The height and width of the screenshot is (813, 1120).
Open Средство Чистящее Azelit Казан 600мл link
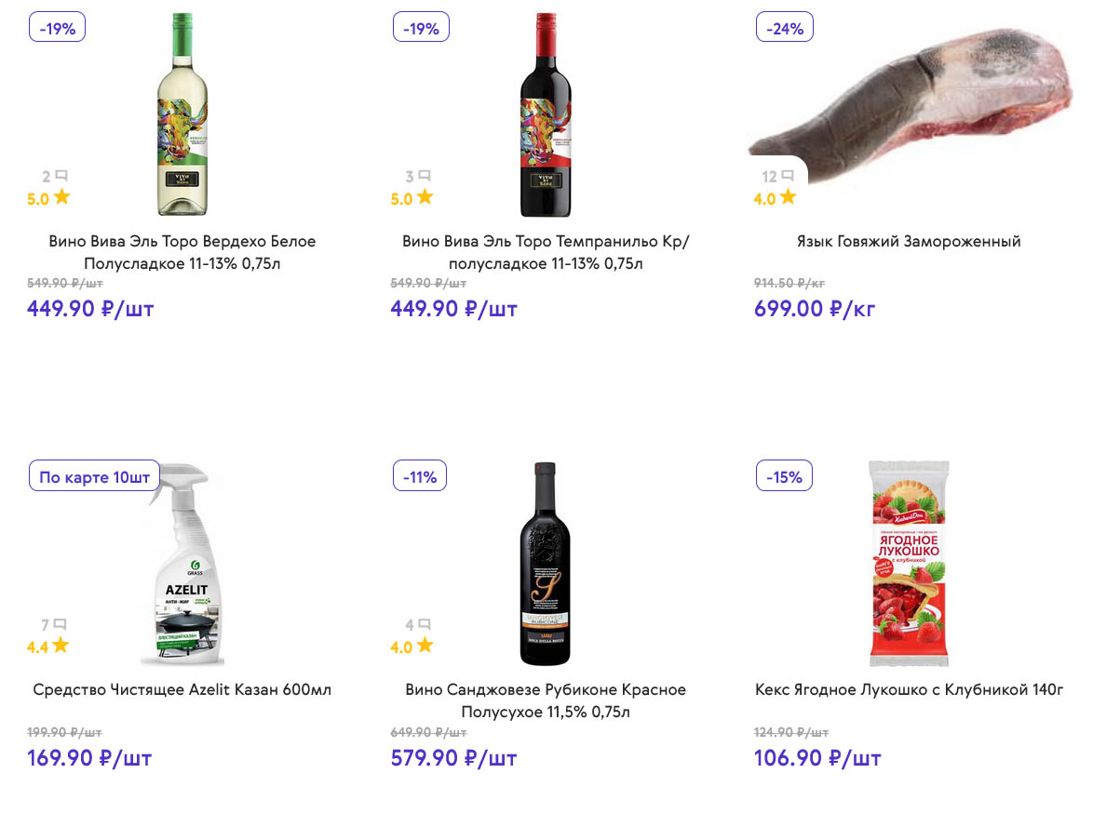[x=182, y=690]
